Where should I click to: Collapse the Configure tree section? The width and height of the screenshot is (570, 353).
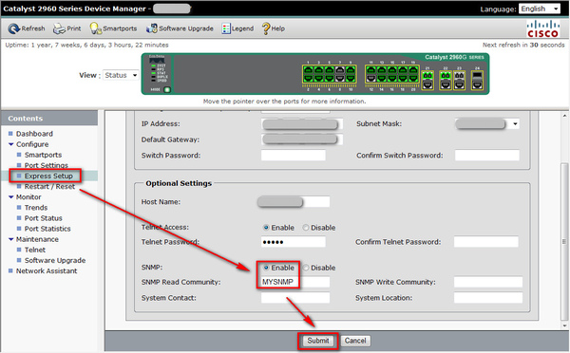pyautogui.click(x=10, y=144)
